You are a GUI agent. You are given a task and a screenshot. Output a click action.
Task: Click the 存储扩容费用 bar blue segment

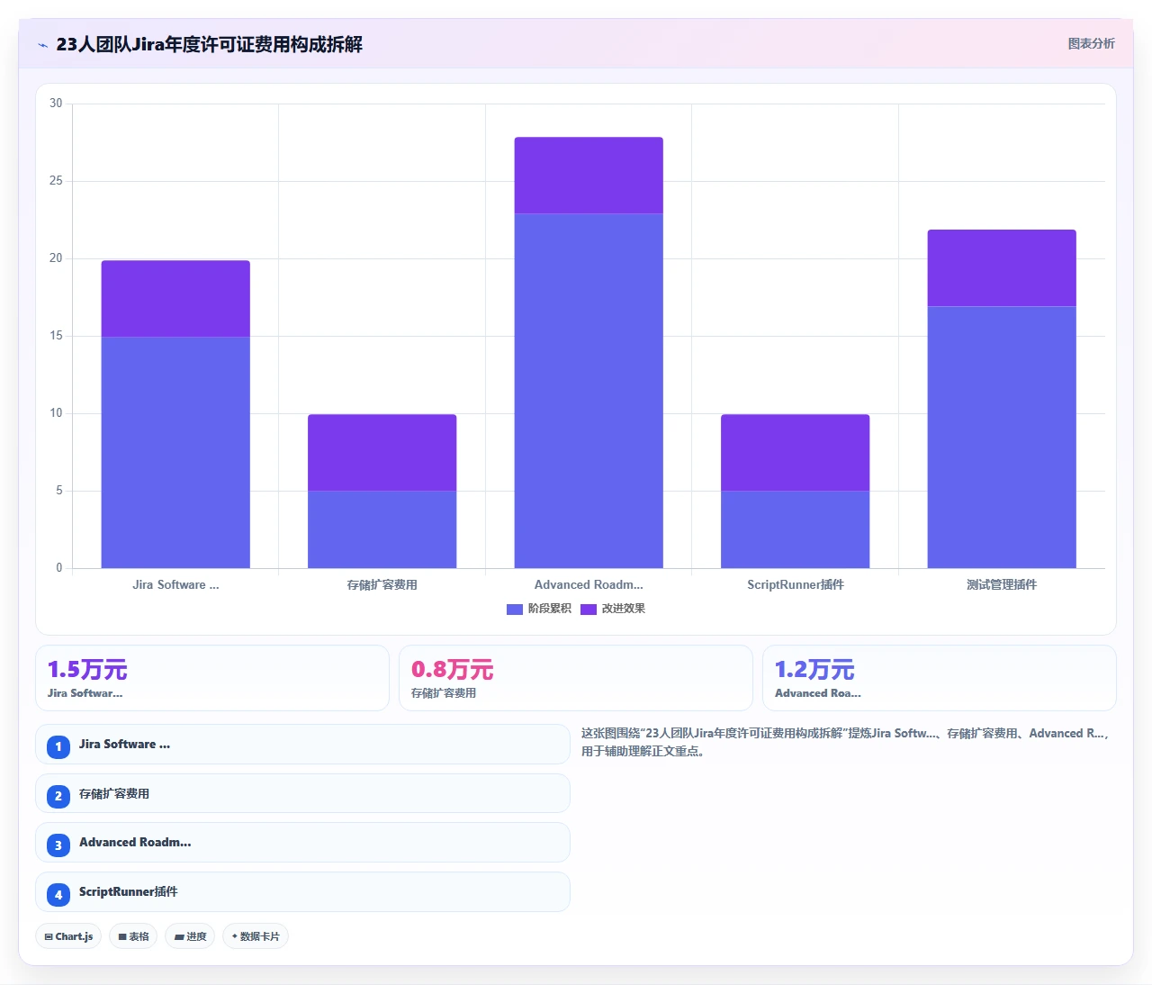[x=382, y=529]
